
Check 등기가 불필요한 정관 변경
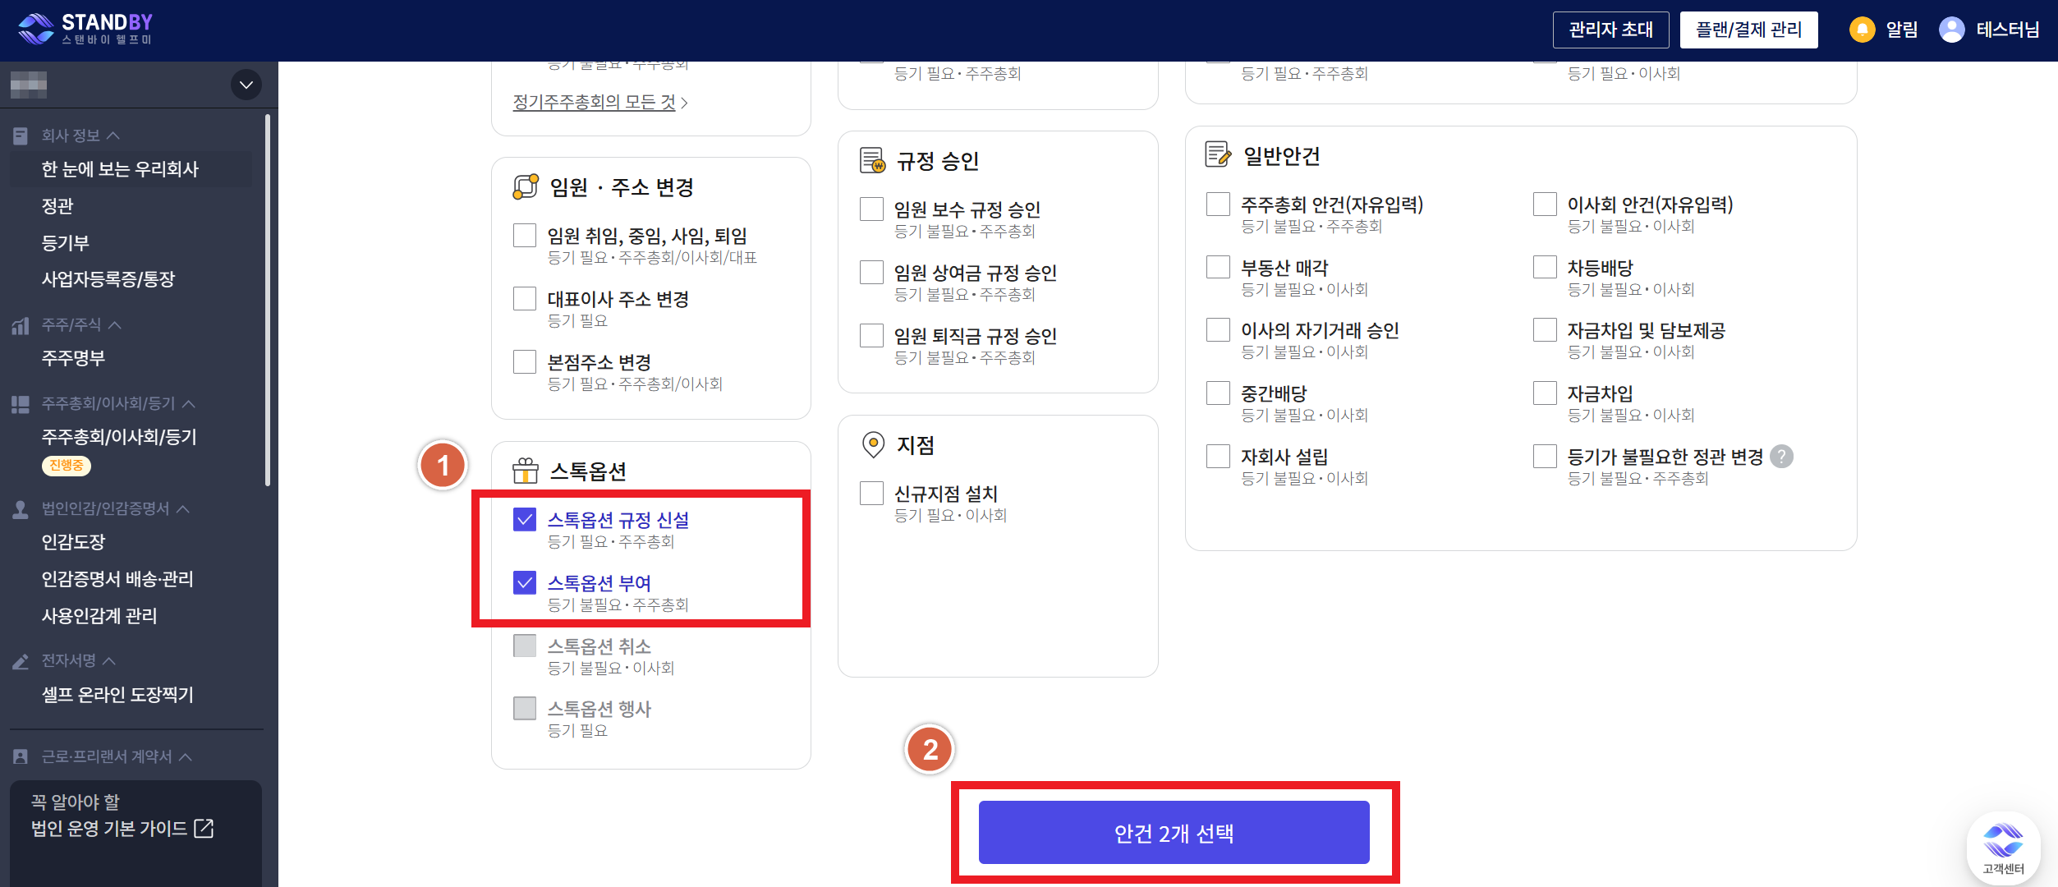[1545, 456]
